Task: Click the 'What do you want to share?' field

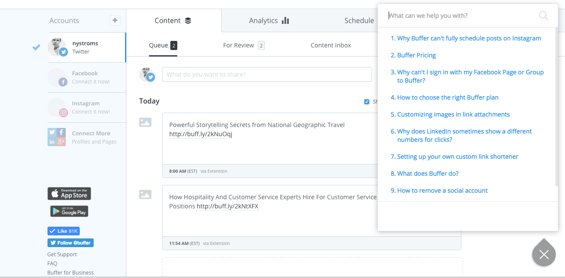Action: point(267,74)
